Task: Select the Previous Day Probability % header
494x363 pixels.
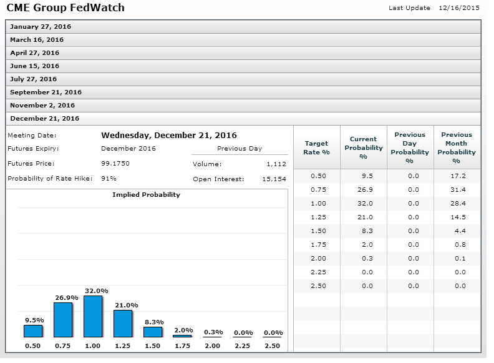Action: tap(410, 147)
